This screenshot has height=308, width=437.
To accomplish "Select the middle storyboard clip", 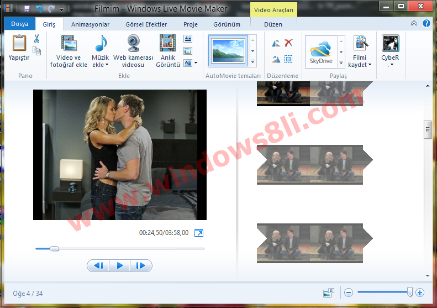I will (315, 165).
